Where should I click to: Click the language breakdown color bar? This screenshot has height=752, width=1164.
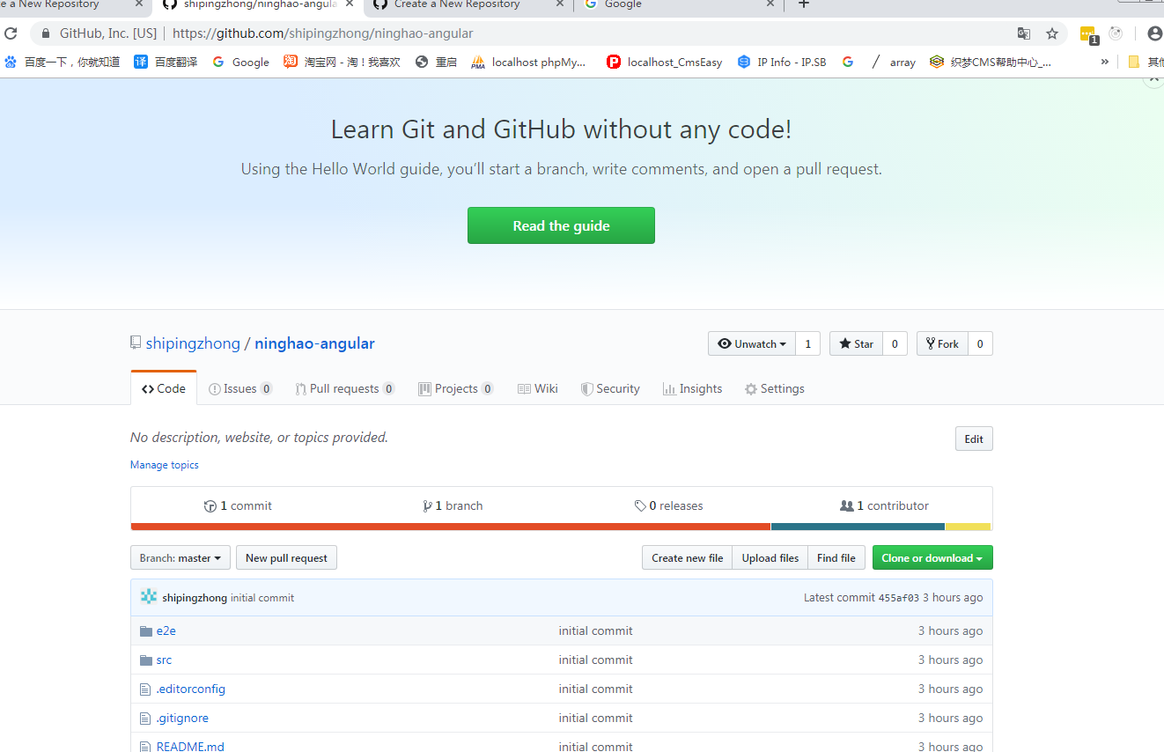click(561, 527)
